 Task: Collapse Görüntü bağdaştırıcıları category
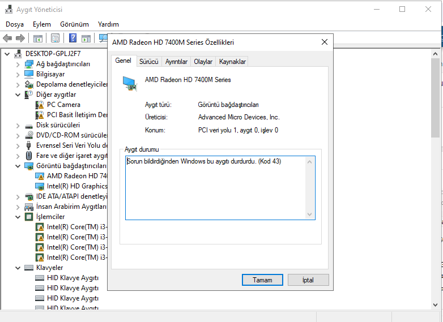18,166
